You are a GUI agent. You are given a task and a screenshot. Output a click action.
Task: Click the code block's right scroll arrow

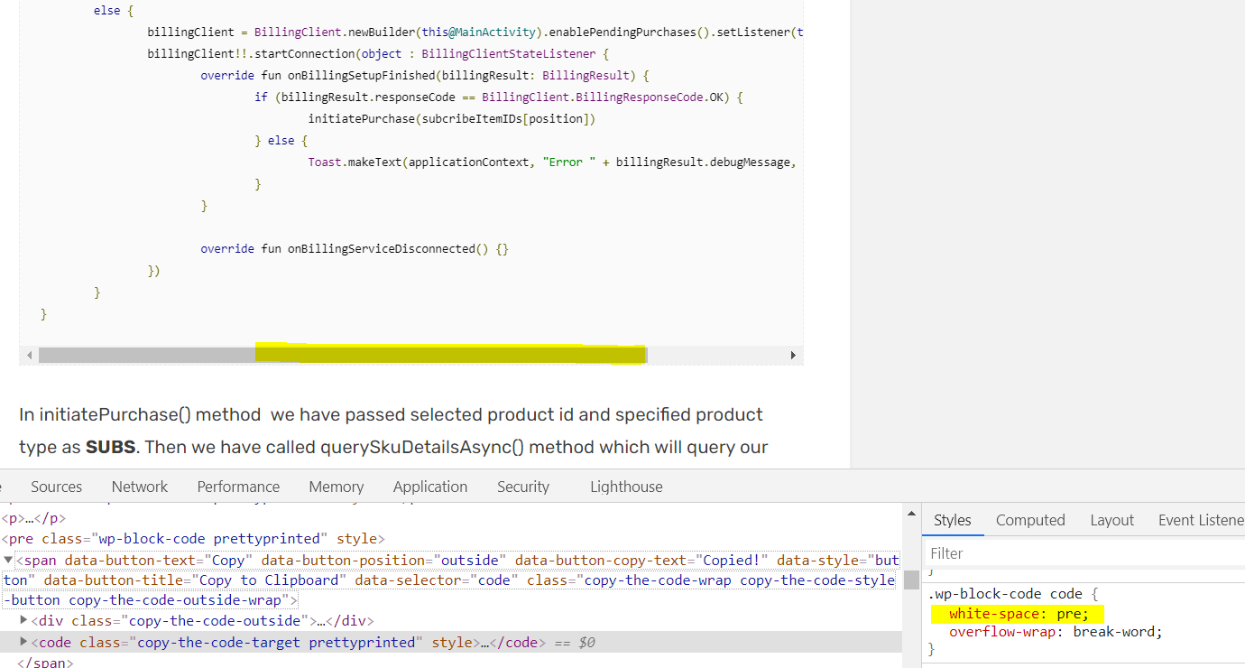point(793,356)
